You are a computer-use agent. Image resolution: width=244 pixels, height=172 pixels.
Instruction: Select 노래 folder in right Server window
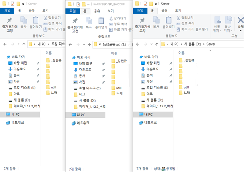[185, 93]
